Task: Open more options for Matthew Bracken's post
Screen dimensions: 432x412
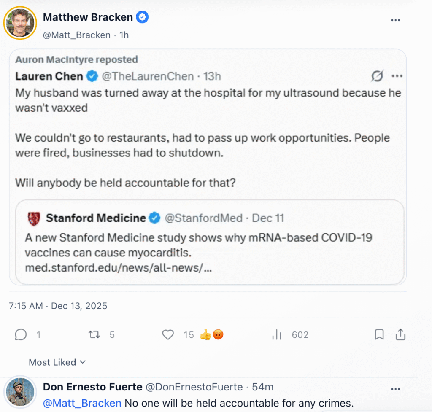Action: (395, 19)
